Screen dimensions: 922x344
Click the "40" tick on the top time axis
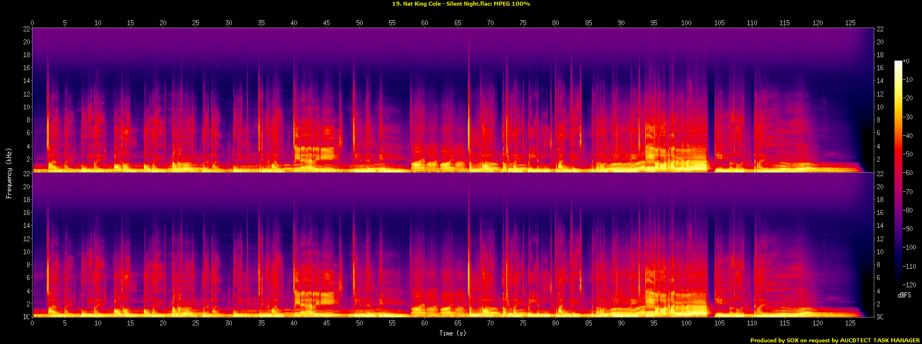click(x=294, y=23)
